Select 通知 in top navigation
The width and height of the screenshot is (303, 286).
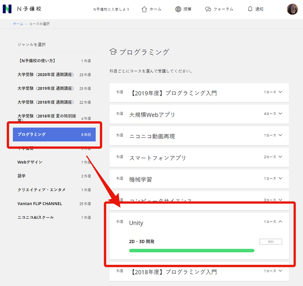pos(259,9)
